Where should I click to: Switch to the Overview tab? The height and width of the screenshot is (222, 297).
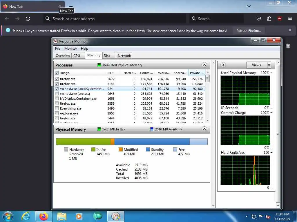coord(63,56)
